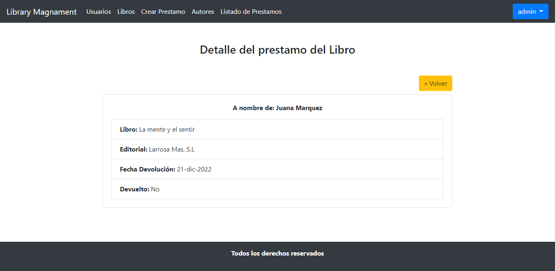Click the 'Fecha Devolución: 21-dic-2022' row

point(277,169)
